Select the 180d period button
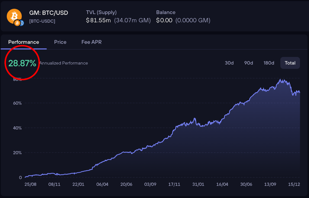Image resolution: width=309 pixels, height=198 pixels. pyautogui.click(x=269, y=63)
